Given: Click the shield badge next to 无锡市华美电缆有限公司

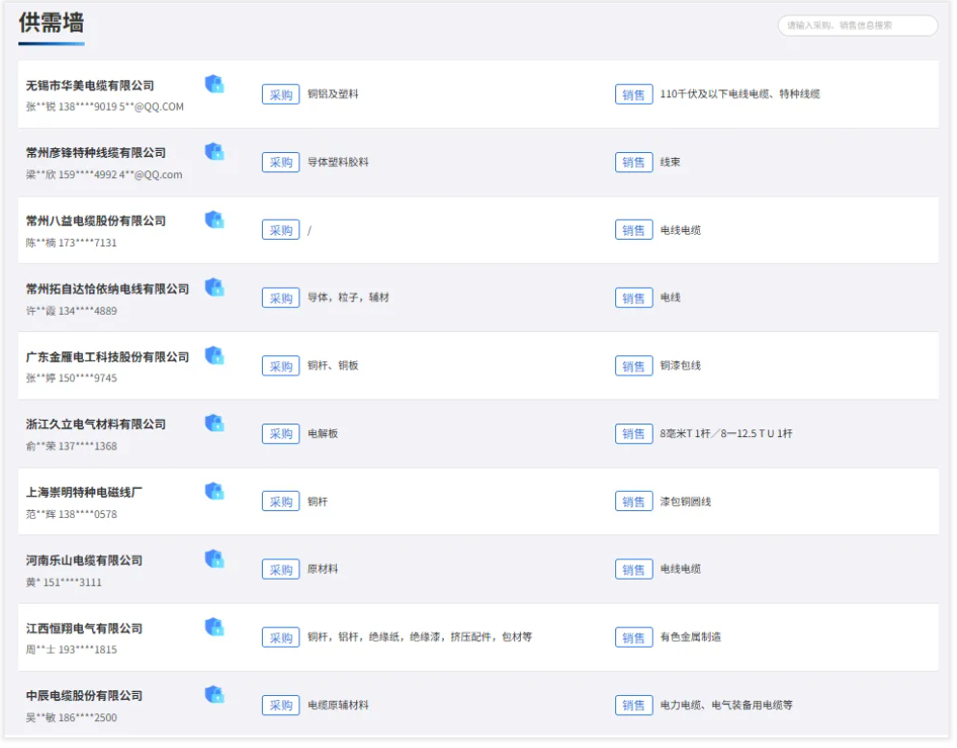Looking at the screenshot, I should 215,84.
